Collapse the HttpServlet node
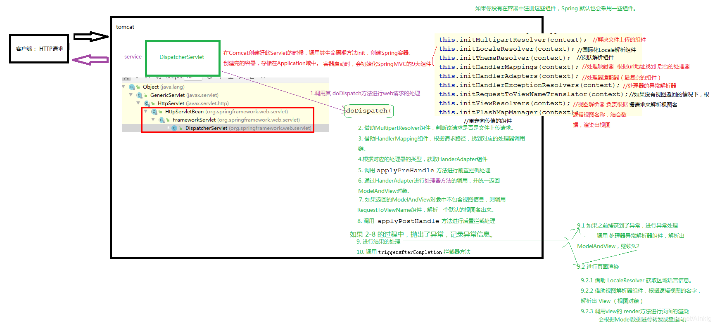 (138, 103)
